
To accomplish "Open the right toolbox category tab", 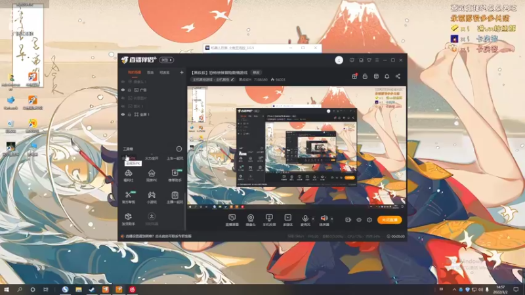I will 175,158.
